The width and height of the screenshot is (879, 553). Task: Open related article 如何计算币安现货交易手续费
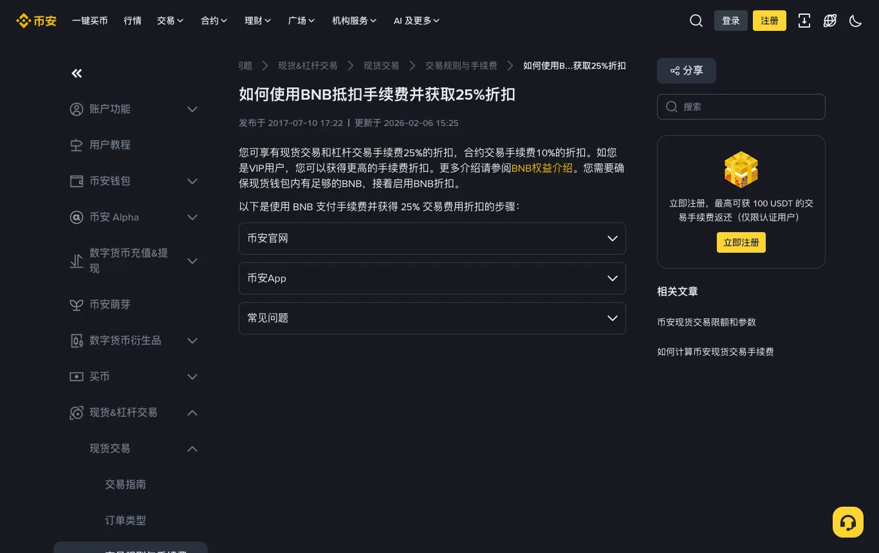[x=716, y=352]
